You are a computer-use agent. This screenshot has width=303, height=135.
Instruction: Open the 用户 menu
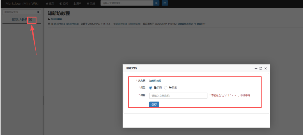pyautogui.click(x=77, y=3)
